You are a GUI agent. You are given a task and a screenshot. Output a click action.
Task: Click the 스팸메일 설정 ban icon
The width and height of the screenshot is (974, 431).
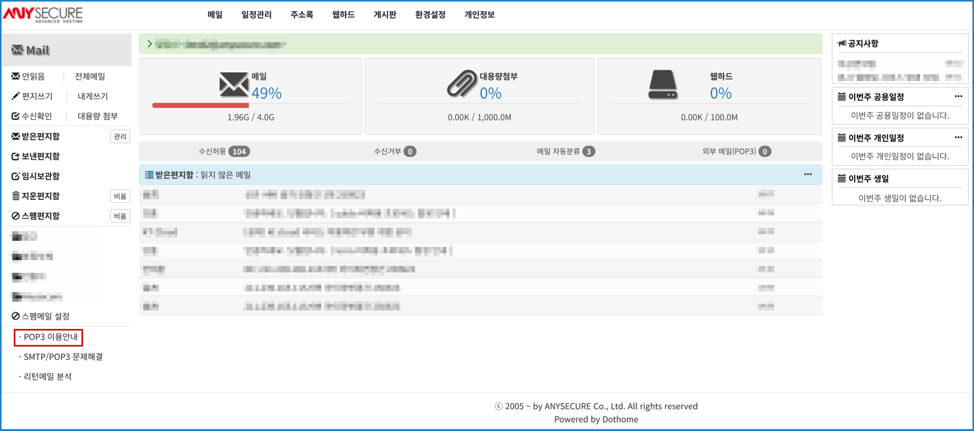(16, 316)
